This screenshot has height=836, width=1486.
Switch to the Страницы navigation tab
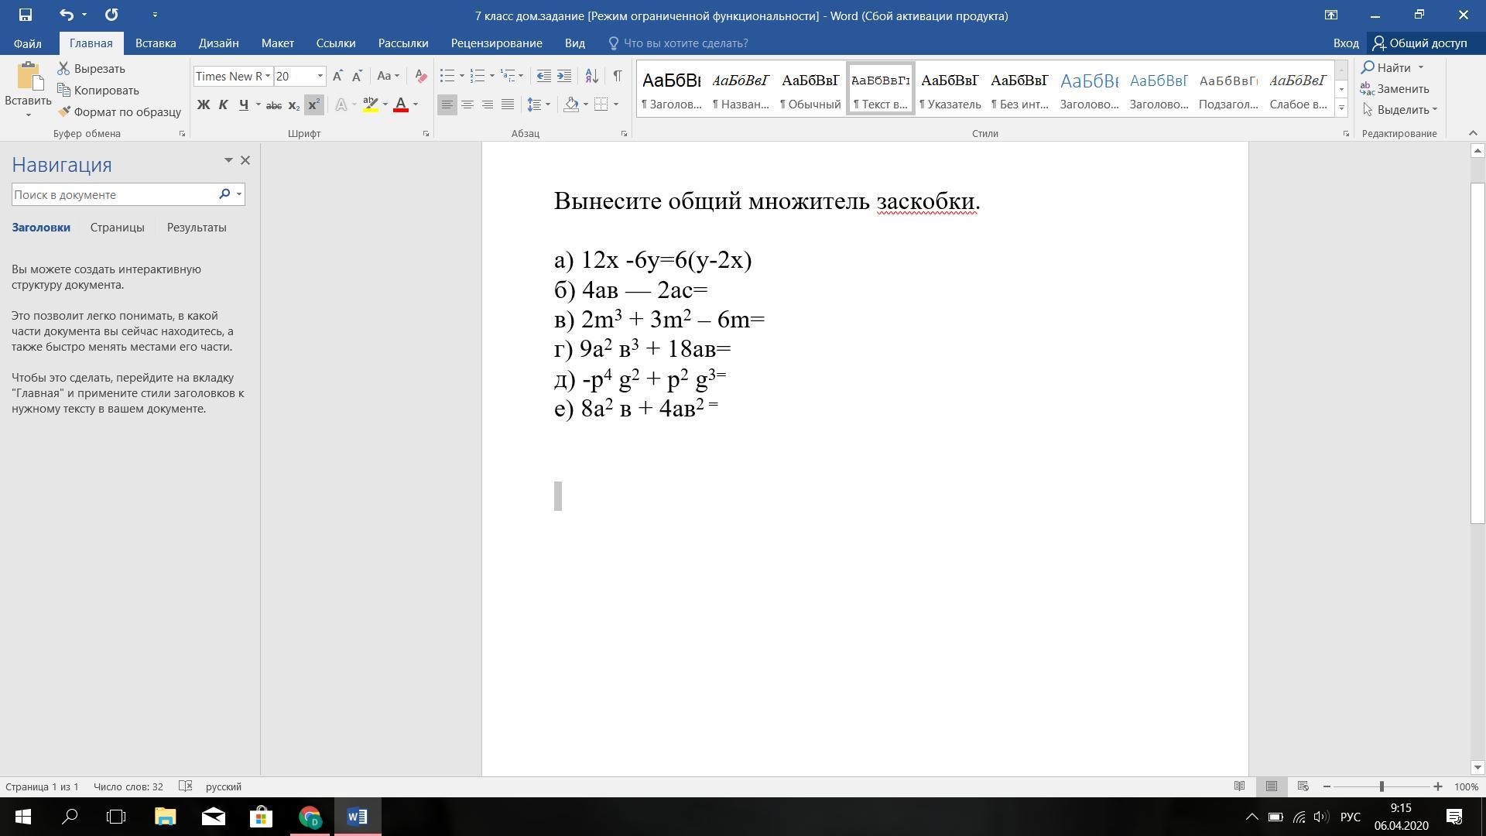point(117,228)
